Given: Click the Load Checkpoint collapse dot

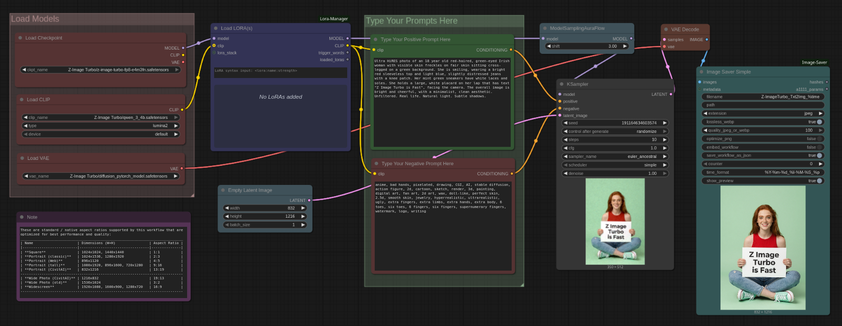Looking at the screenshot, I should 20,38.
